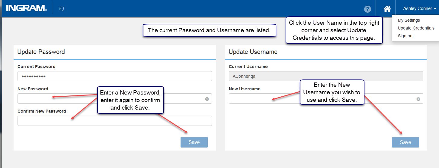Screen dimensions: 439x168
Task: Focus the Current Password field
Action: click(x=115, y=76)
